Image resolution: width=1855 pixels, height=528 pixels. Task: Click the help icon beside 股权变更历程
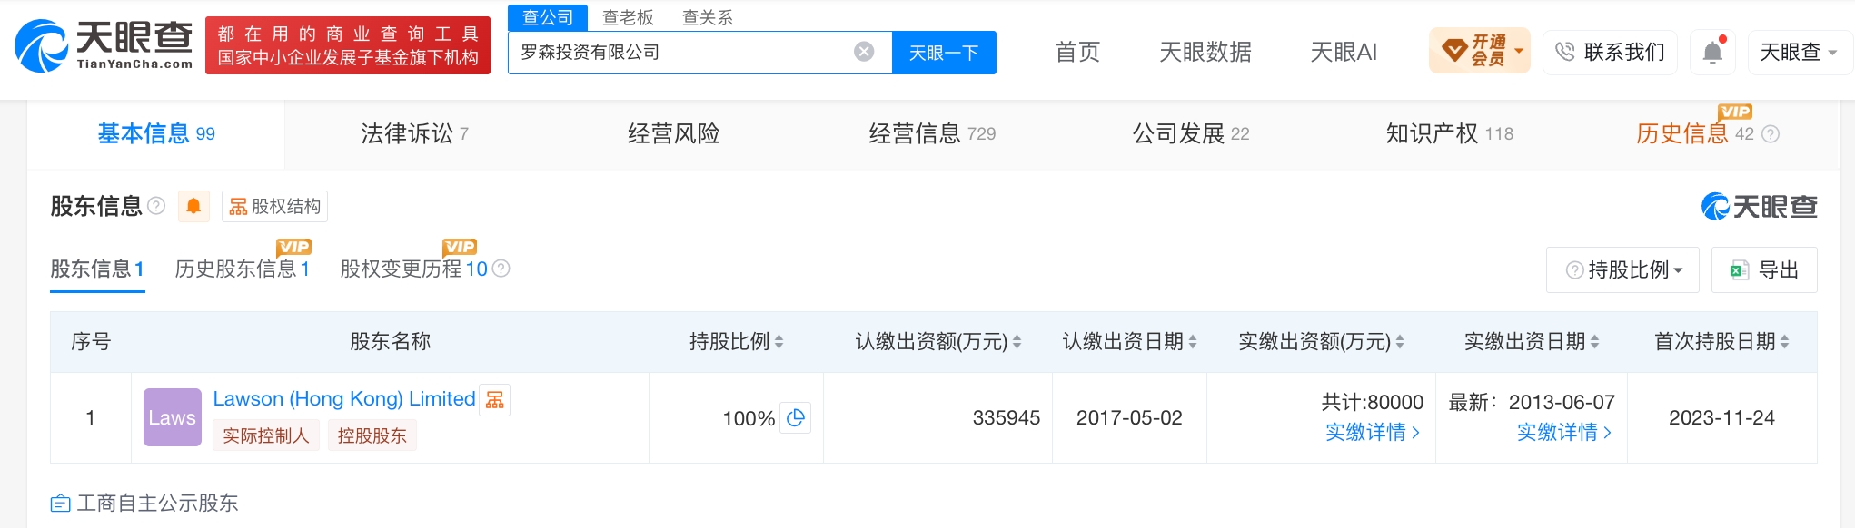tap(501, 269)
